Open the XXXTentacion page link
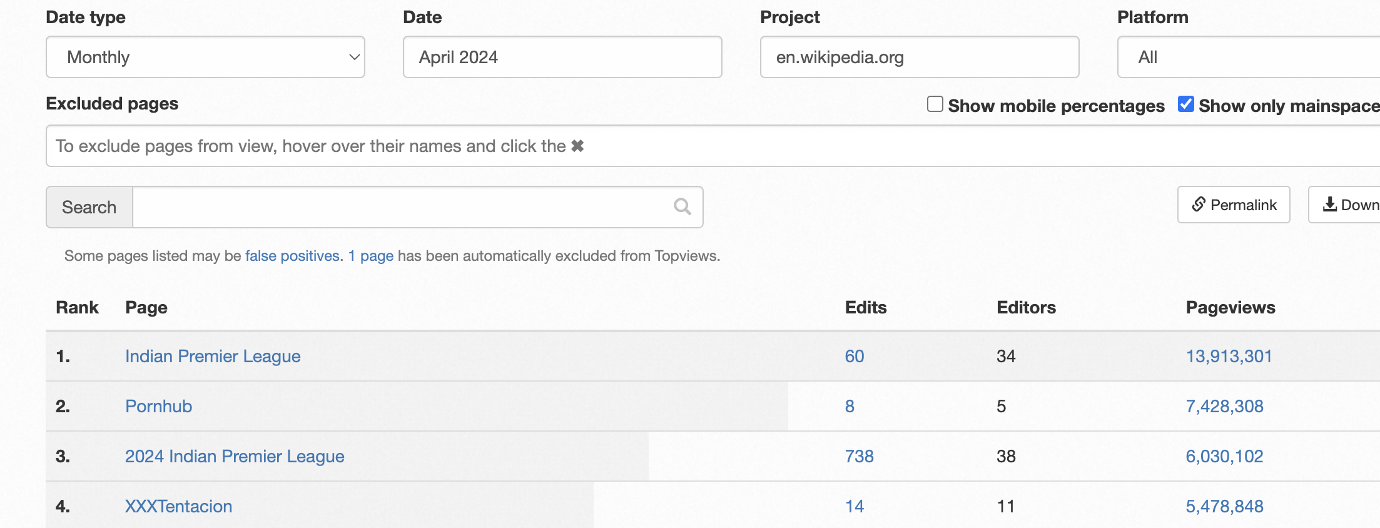The height and width of the screenshot is (528, 1380). pyautogui.click(x=178, y=506)
